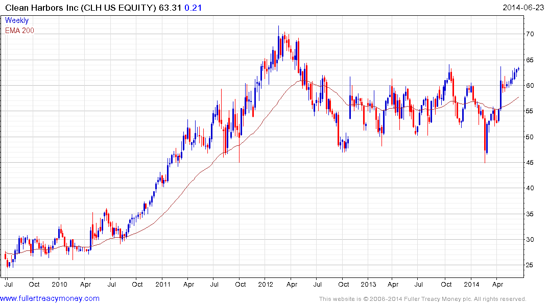Click the Clean Harbors Inc chart title
The image size is (549, 306).
pyautogui.click(x=81, y=8)
